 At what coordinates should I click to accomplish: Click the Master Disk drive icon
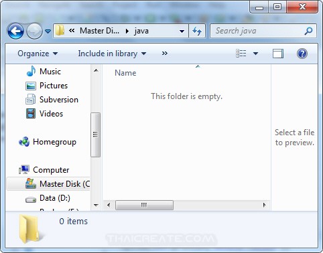click(31, 183)
